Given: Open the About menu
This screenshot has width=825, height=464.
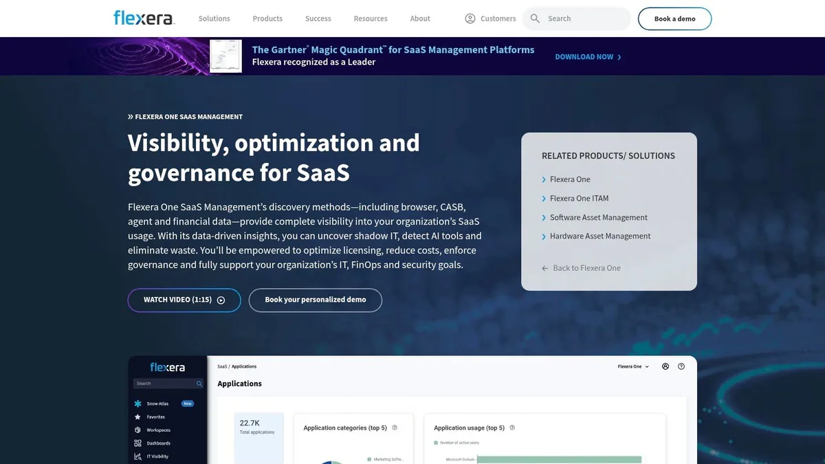Looking at the screenshot, I should 420,19.
